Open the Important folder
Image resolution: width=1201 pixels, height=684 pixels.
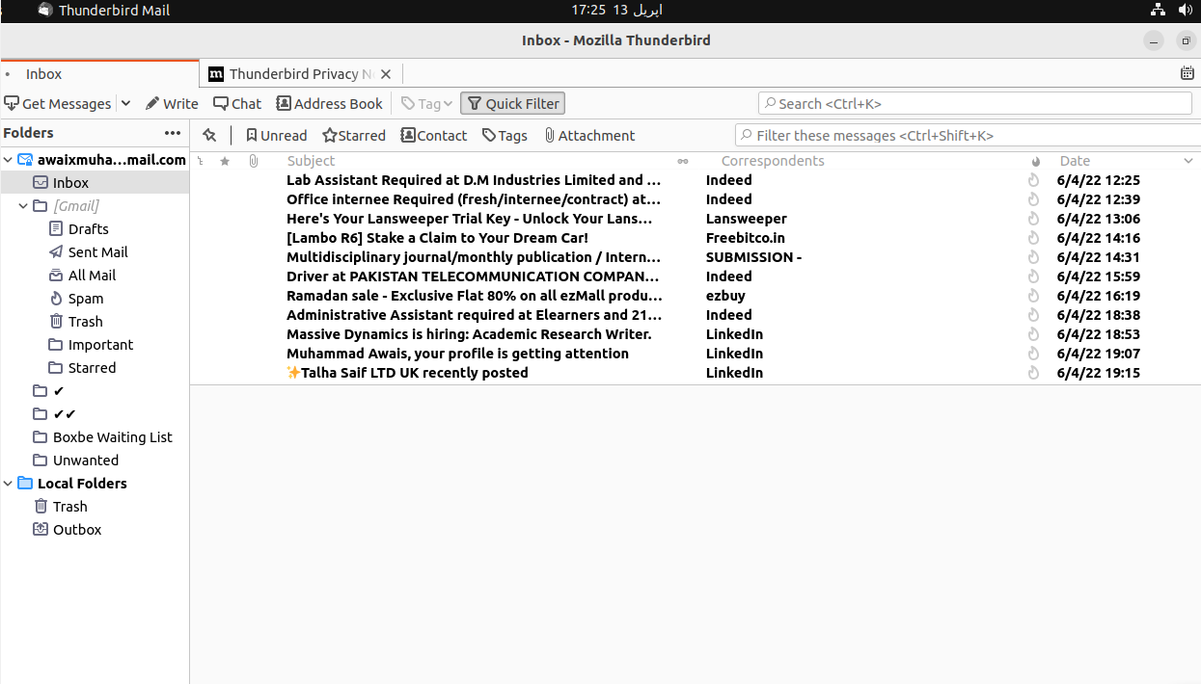pos(100,345)
